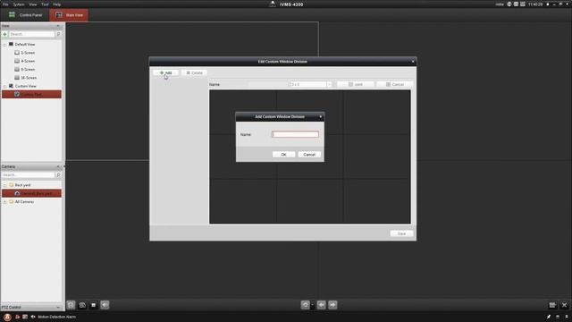This screenshot has height=322, width=572.
Task: Click the Motion Detection Alarm speaker icon
Action: click(x=33, y=317)
